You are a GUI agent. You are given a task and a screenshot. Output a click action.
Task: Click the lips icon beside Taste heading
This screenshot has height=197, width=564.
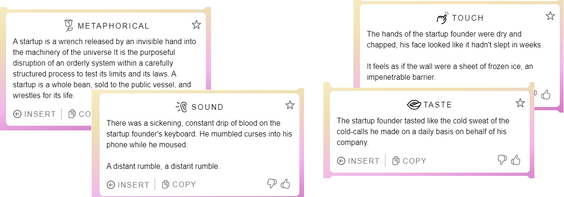(x=414, y=104)
